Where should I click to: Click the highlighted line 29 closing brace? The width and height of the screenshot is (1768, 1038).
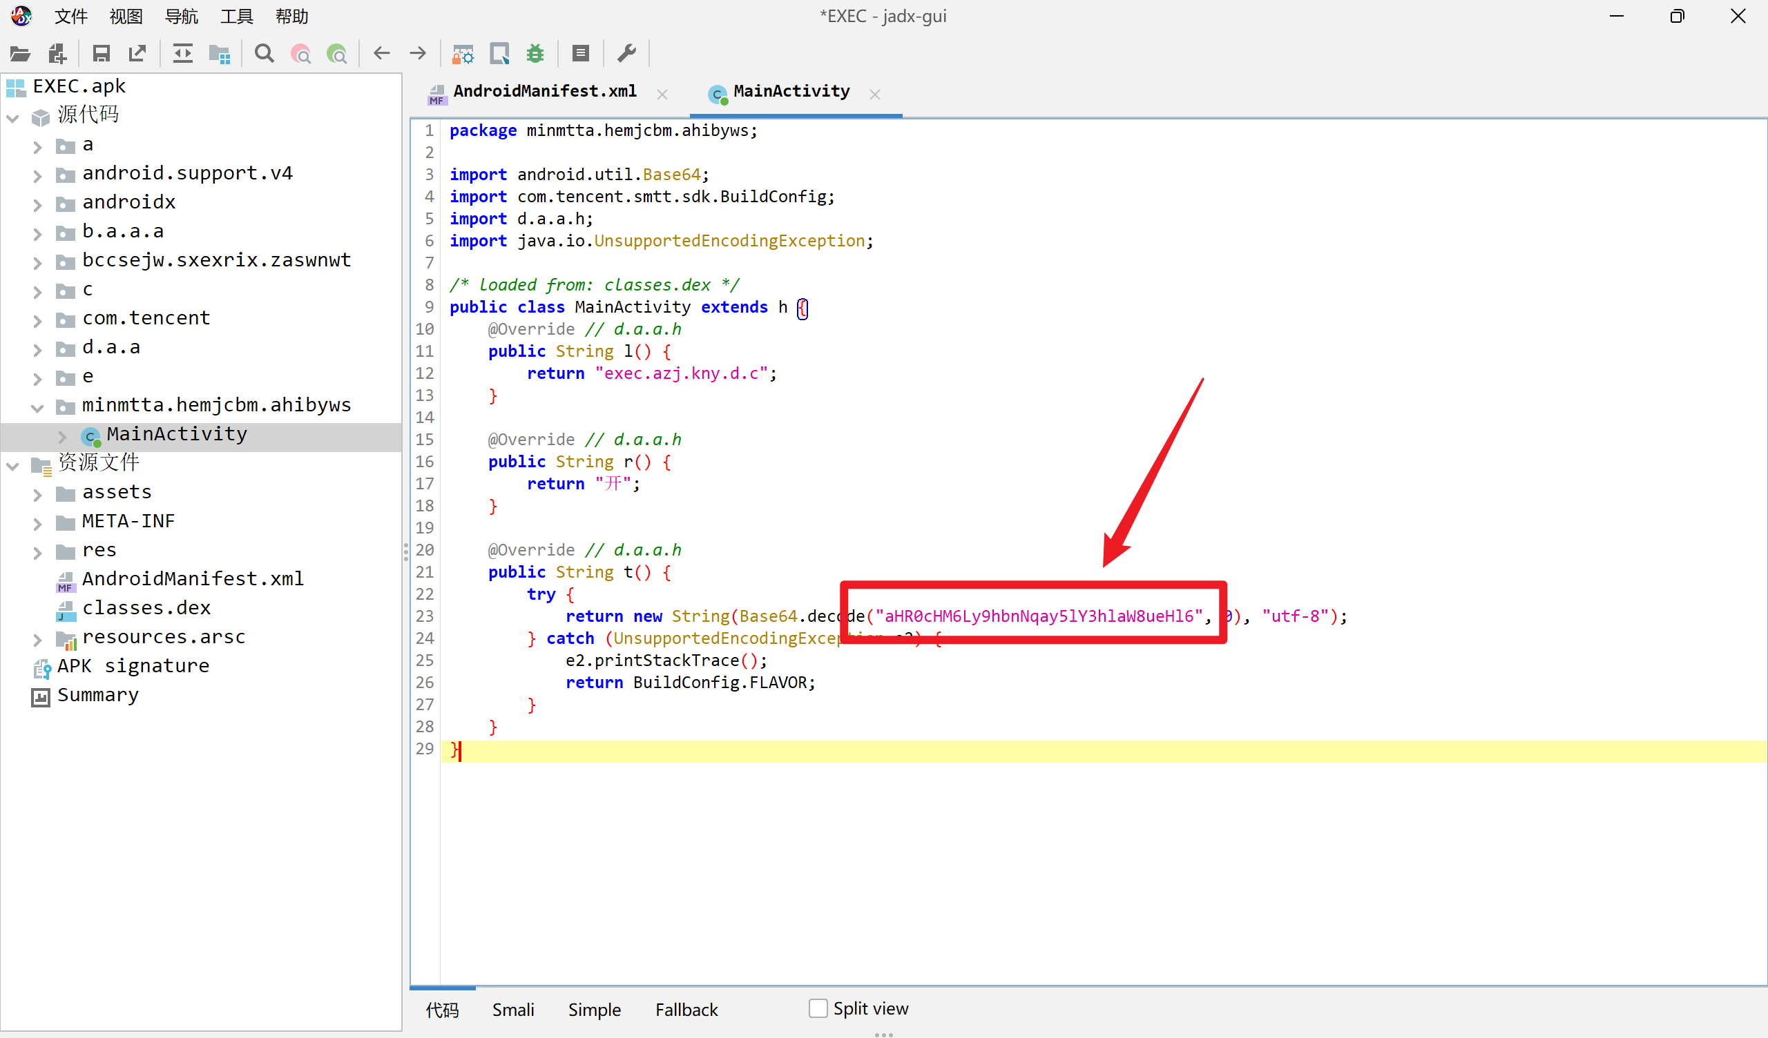pos(454,750)
